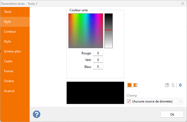
Task: Pick a color in the hue spectrum square
Action: (86, 30)
